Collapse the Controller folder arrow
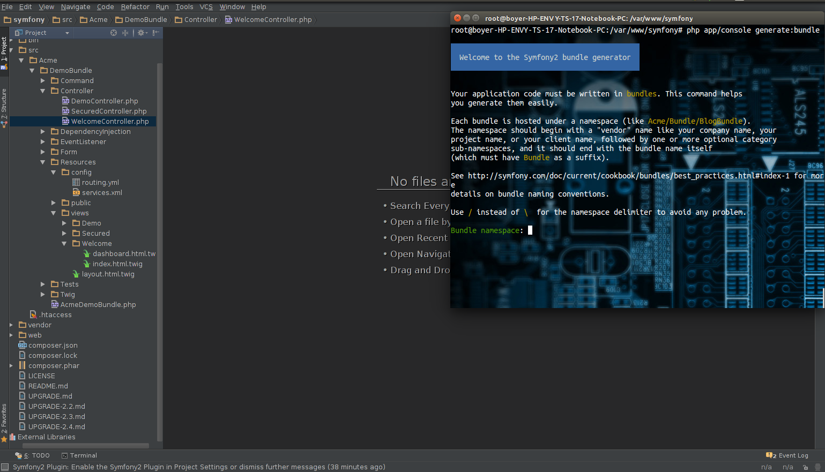This screenshot has height=472, width=825. (x=43, y=91)
